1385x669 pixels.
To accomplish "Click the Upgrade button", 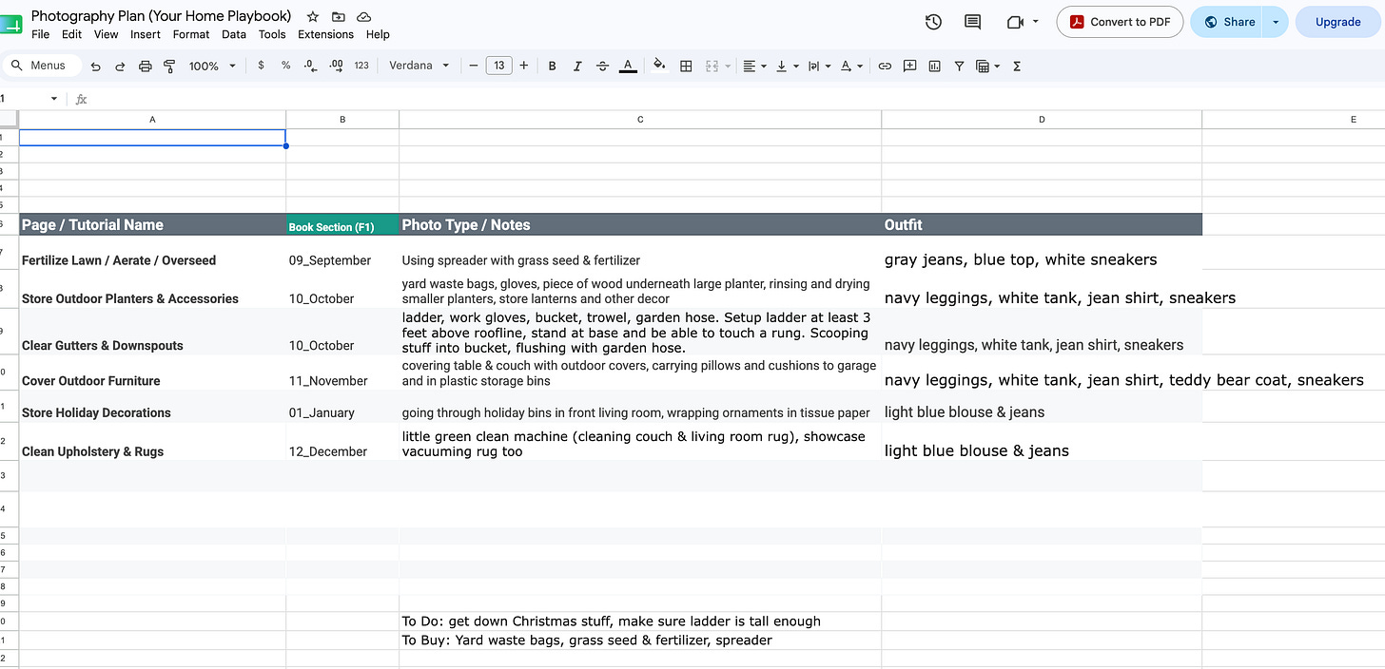I will coord(1337,22).
